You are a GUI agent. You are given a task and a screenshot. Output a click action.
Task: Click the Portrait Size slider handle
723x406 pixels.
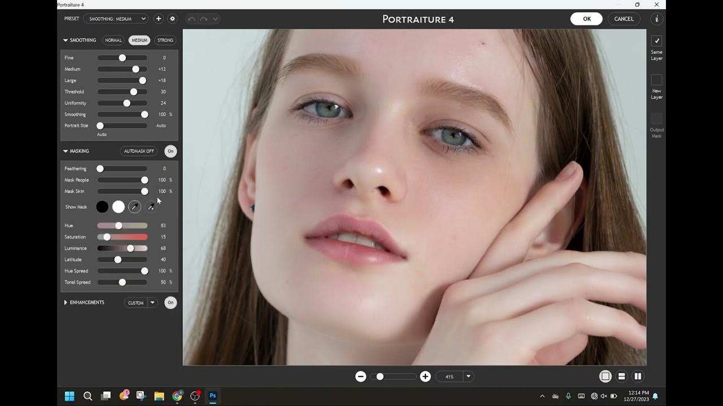coord(100,126)
